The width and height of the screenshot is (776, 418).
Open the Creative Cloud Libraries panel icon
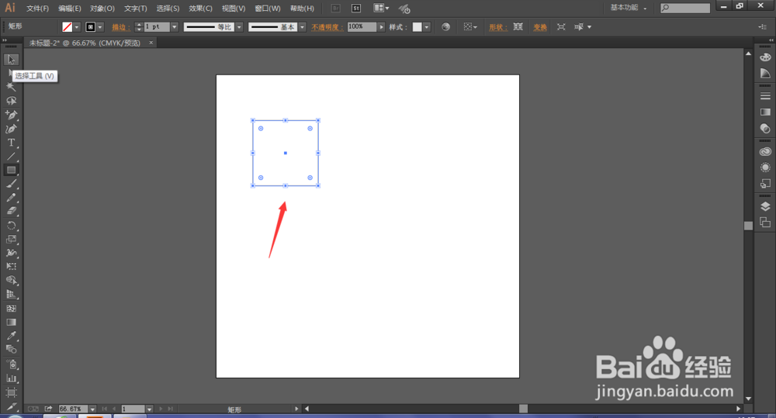coord(765,151)
